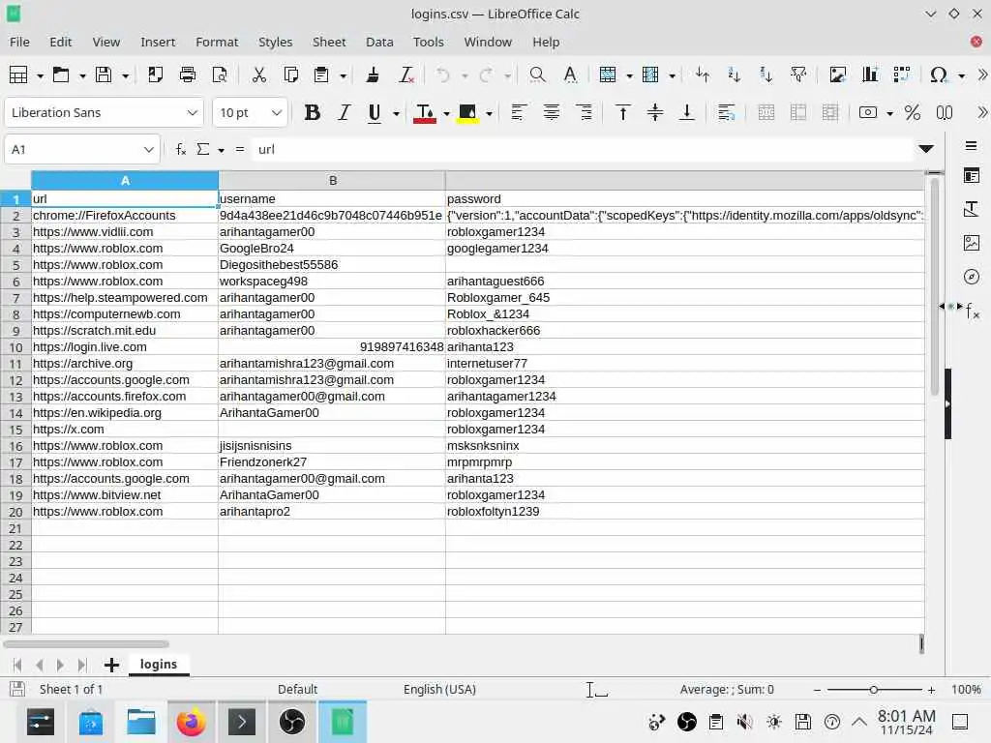Click Clear Direct Formatting icon

(x=406, y=74)
